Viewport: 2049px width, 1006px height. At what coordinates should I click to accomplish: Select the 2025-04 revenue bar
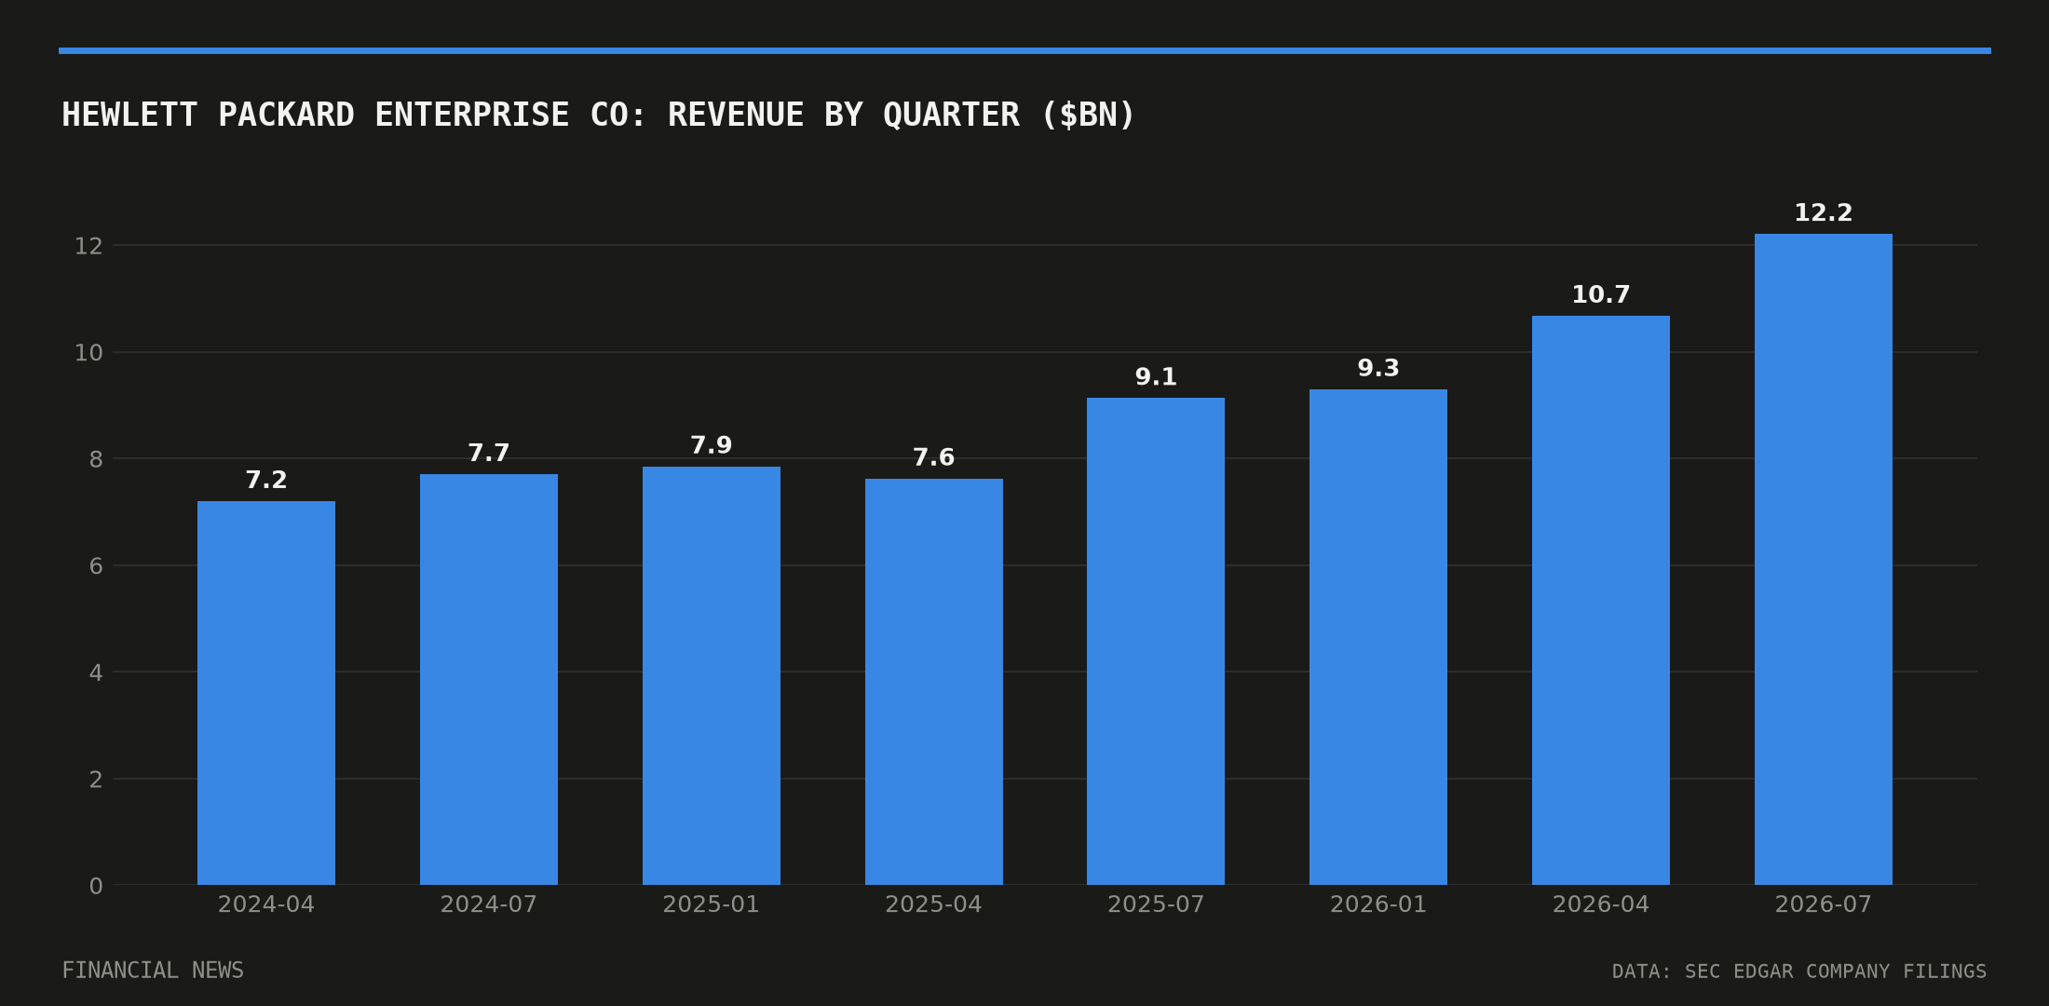coord(934,682)
